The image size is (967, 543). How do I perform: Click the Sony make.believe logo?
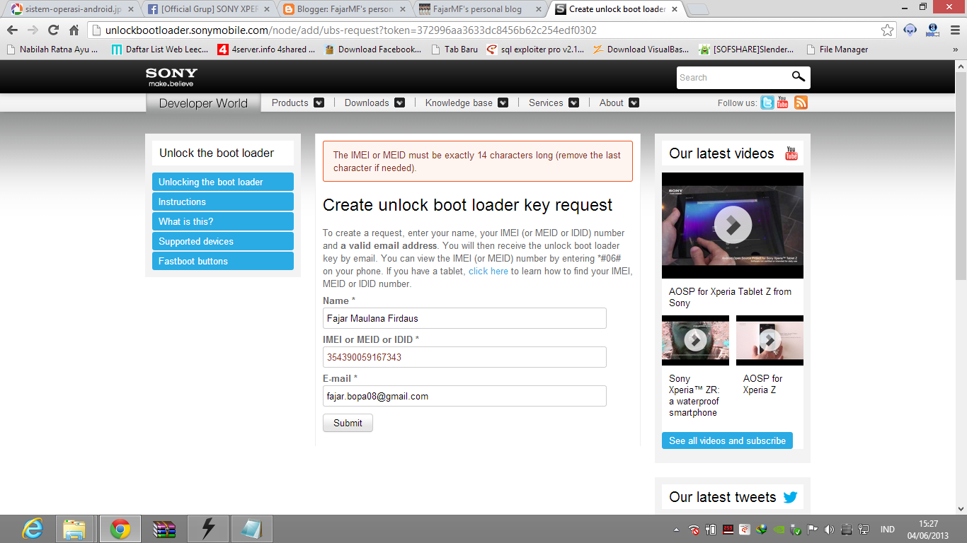pos(171,77)
